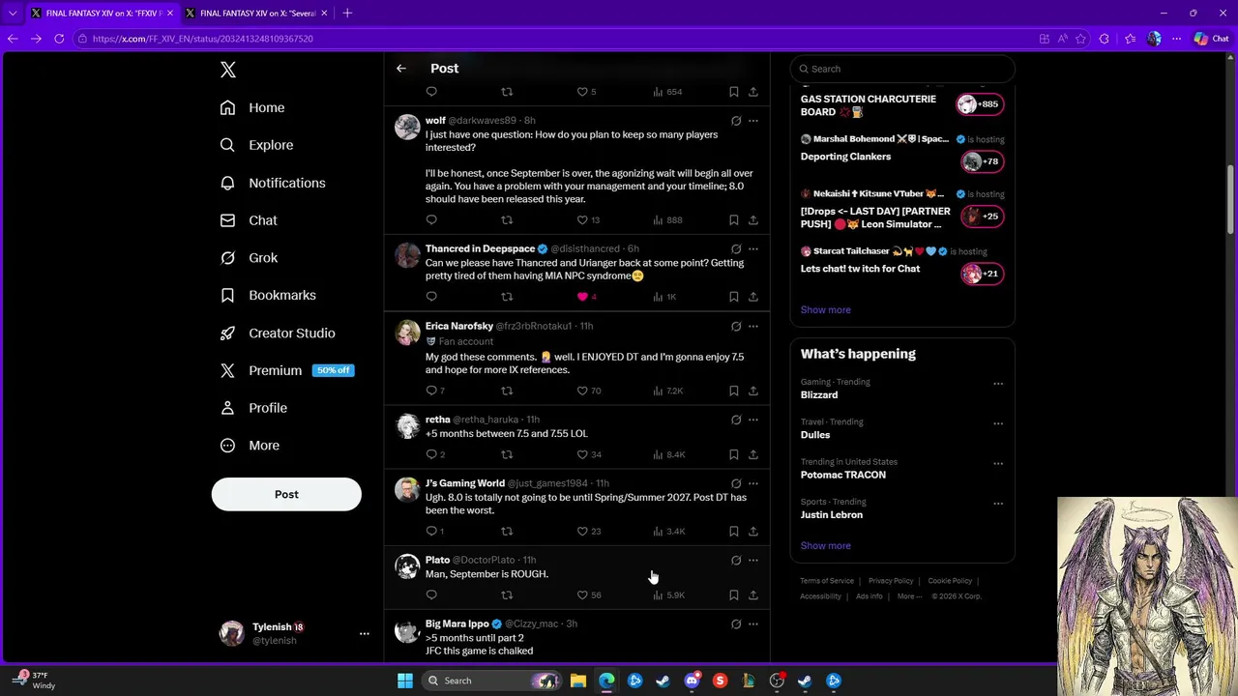Open Erica Narofsky's profile avatar
The width and height of the screenshot is (1238, 696).
[407, 333]
